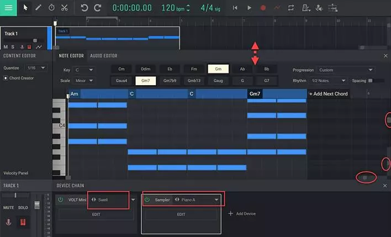Choose the Bb chord button
This screenshot has width=391, height=237.
point(267,69)
